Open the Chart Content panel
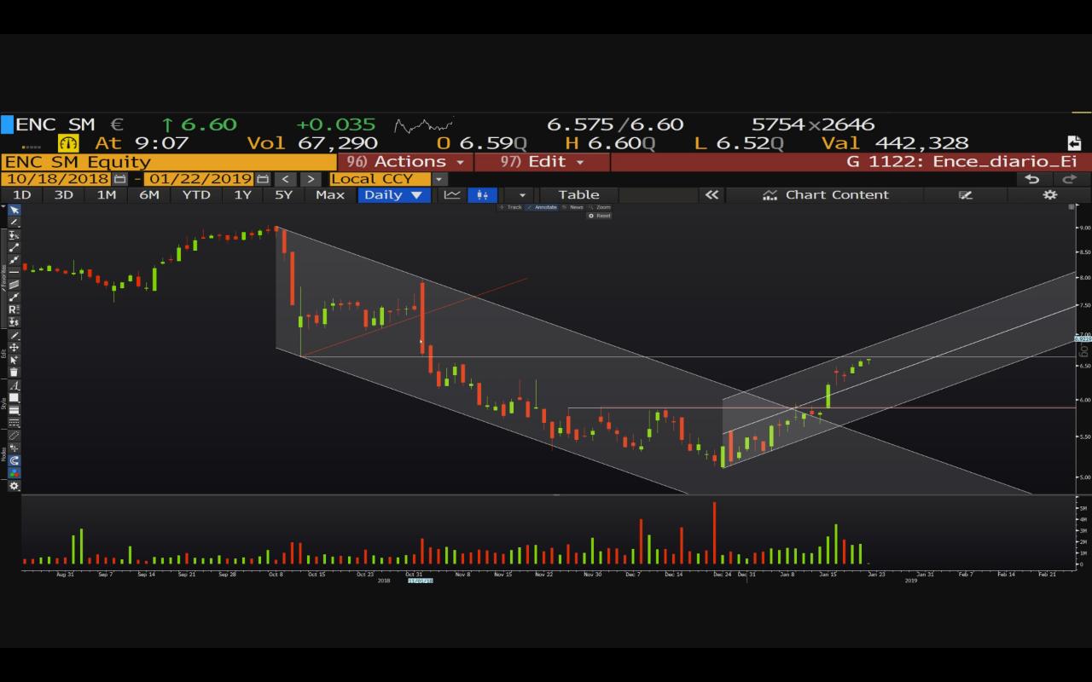The width and height of the screenshot is (1092, 682). 825,195
